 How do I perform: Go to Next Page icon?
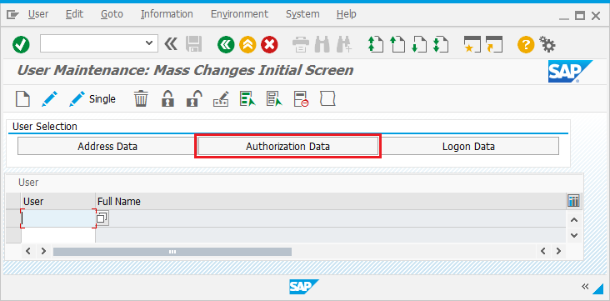[419, 44]
